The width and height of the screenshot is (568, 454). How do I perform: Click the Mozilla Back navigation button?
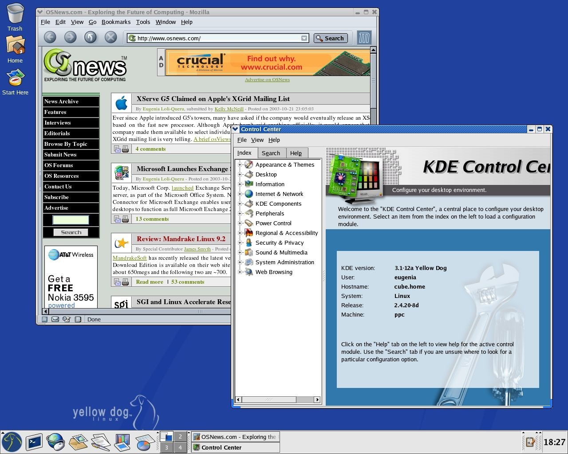[50, 38]
